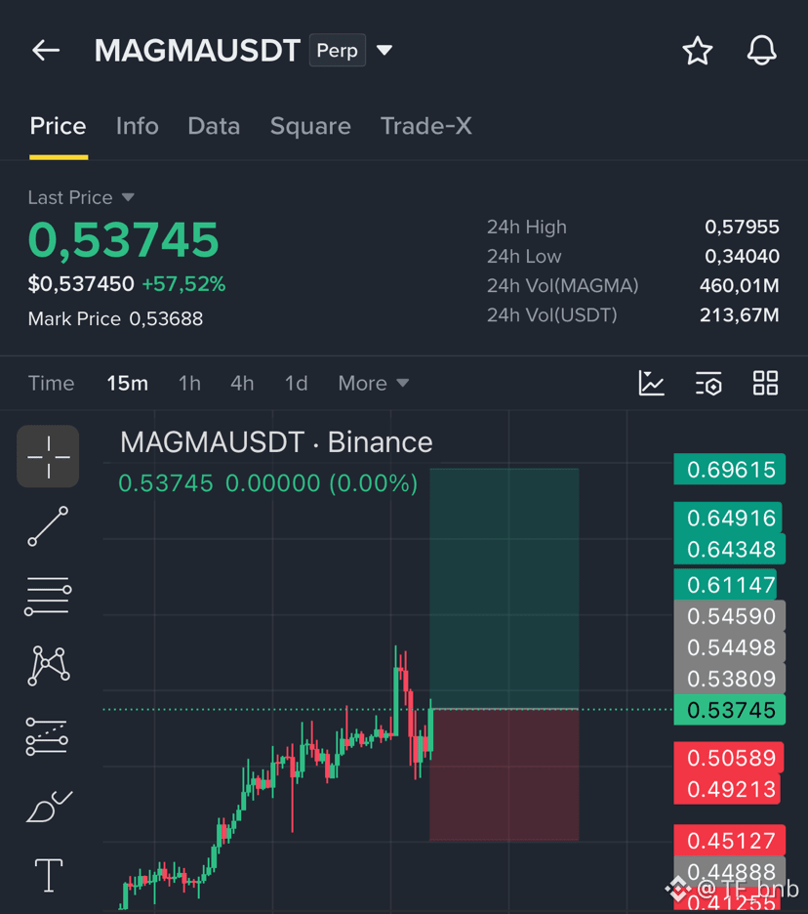Open the Data tab

(214, 127)
